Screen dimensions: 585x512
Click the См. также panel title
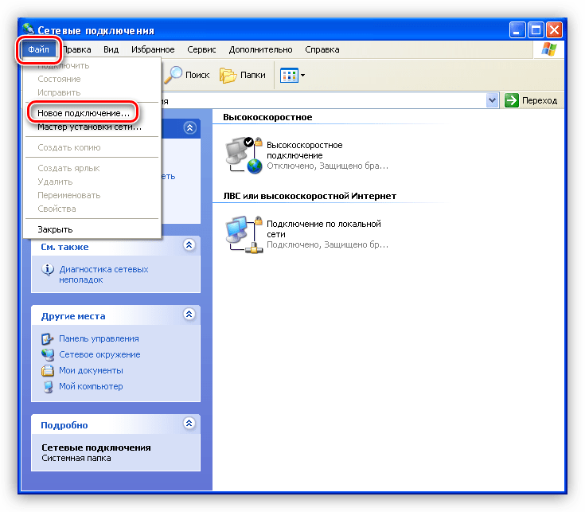tap(64, 247)
